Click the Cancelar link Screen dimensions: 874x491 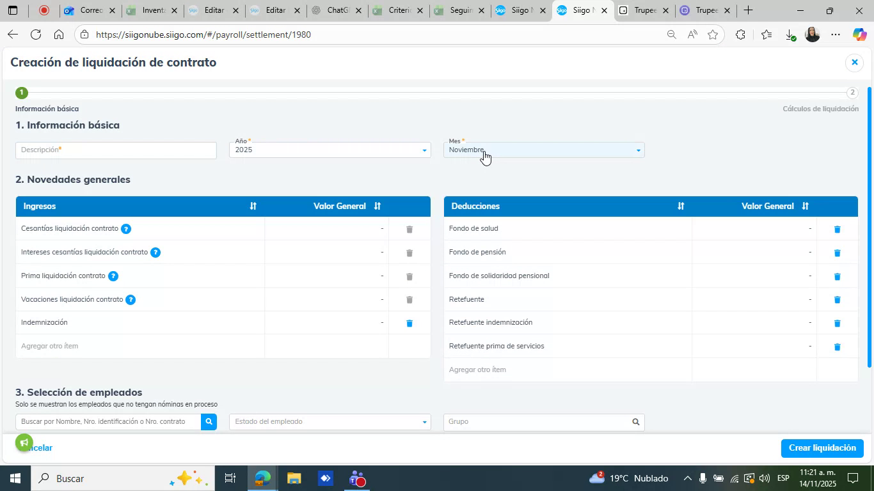point(38,448)
